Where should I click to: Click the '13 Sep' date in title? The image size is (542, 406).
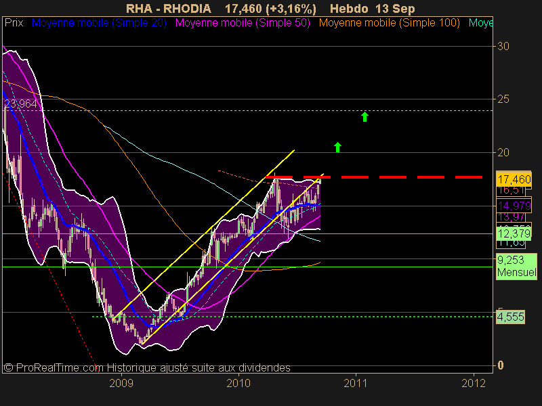pyautogui.click(x=394, y=8)
